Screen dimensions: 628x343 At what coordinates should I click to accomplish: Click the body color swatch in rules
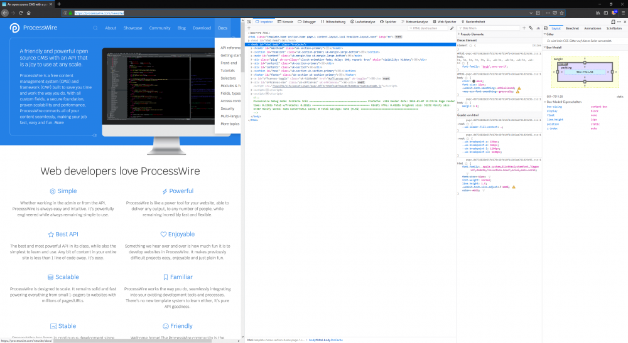click(473, 81)
